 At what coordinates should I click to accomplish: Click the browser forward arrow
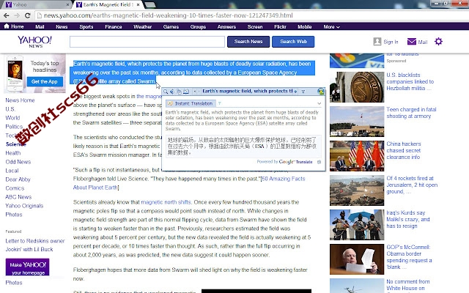point(17,15)
